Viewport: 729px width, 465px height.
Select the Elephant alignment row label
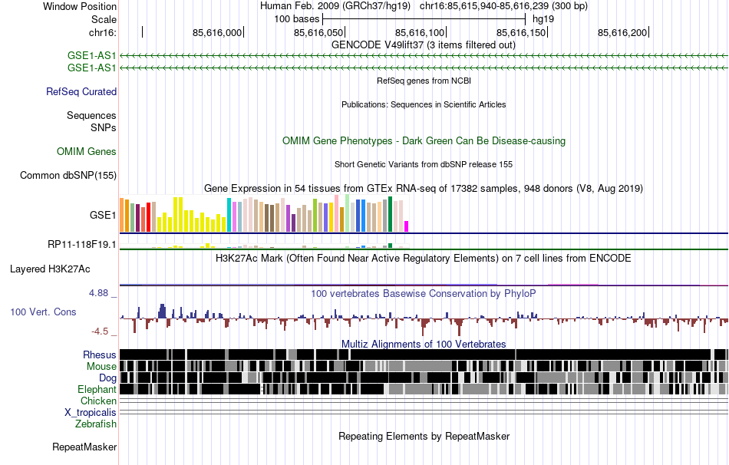(x=97, y=389)
